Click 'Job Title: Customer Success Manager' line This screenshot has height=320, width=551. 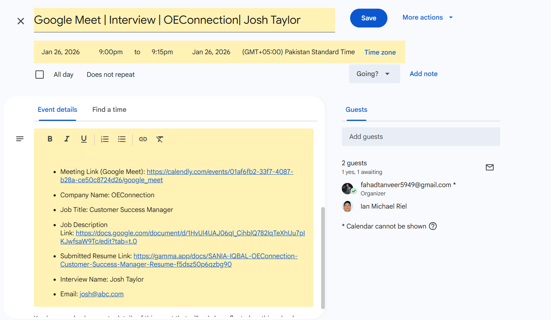coord(117,210)
